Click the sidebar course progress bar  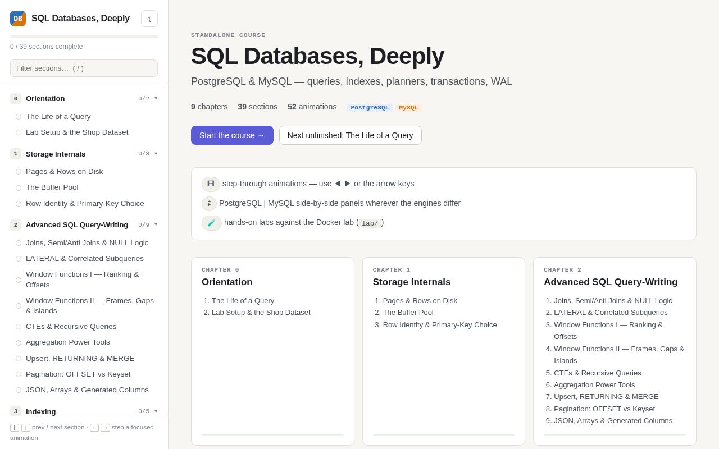coord(84,36)
